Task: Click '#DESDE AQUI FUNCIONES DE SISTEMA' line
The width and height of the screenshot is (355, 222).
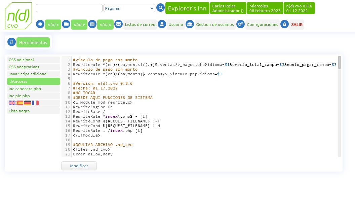Action: pyautogui.click(x=113, y=98)
